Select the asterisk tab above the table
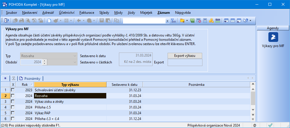Viewport: 290px width, 128px height. pos(5,78)
